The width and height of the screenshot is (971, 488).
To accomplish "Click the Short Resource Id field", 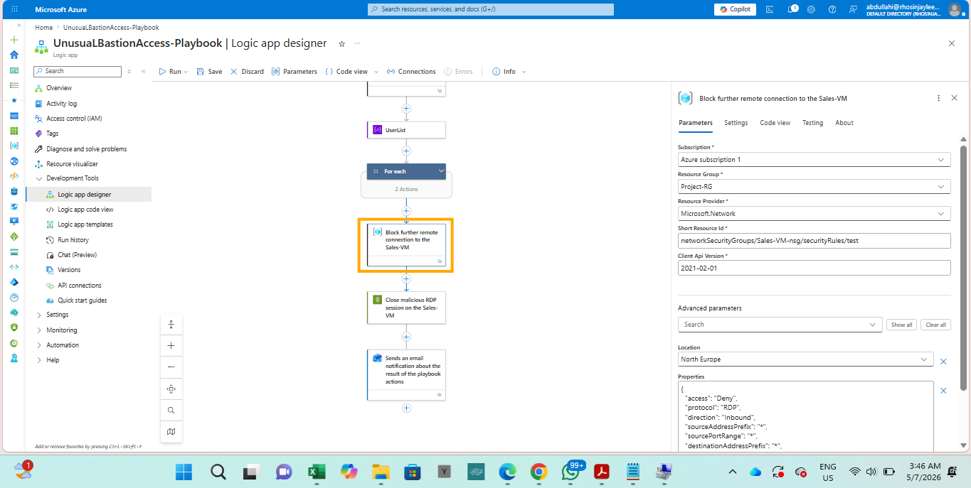I will coord(814,241).
